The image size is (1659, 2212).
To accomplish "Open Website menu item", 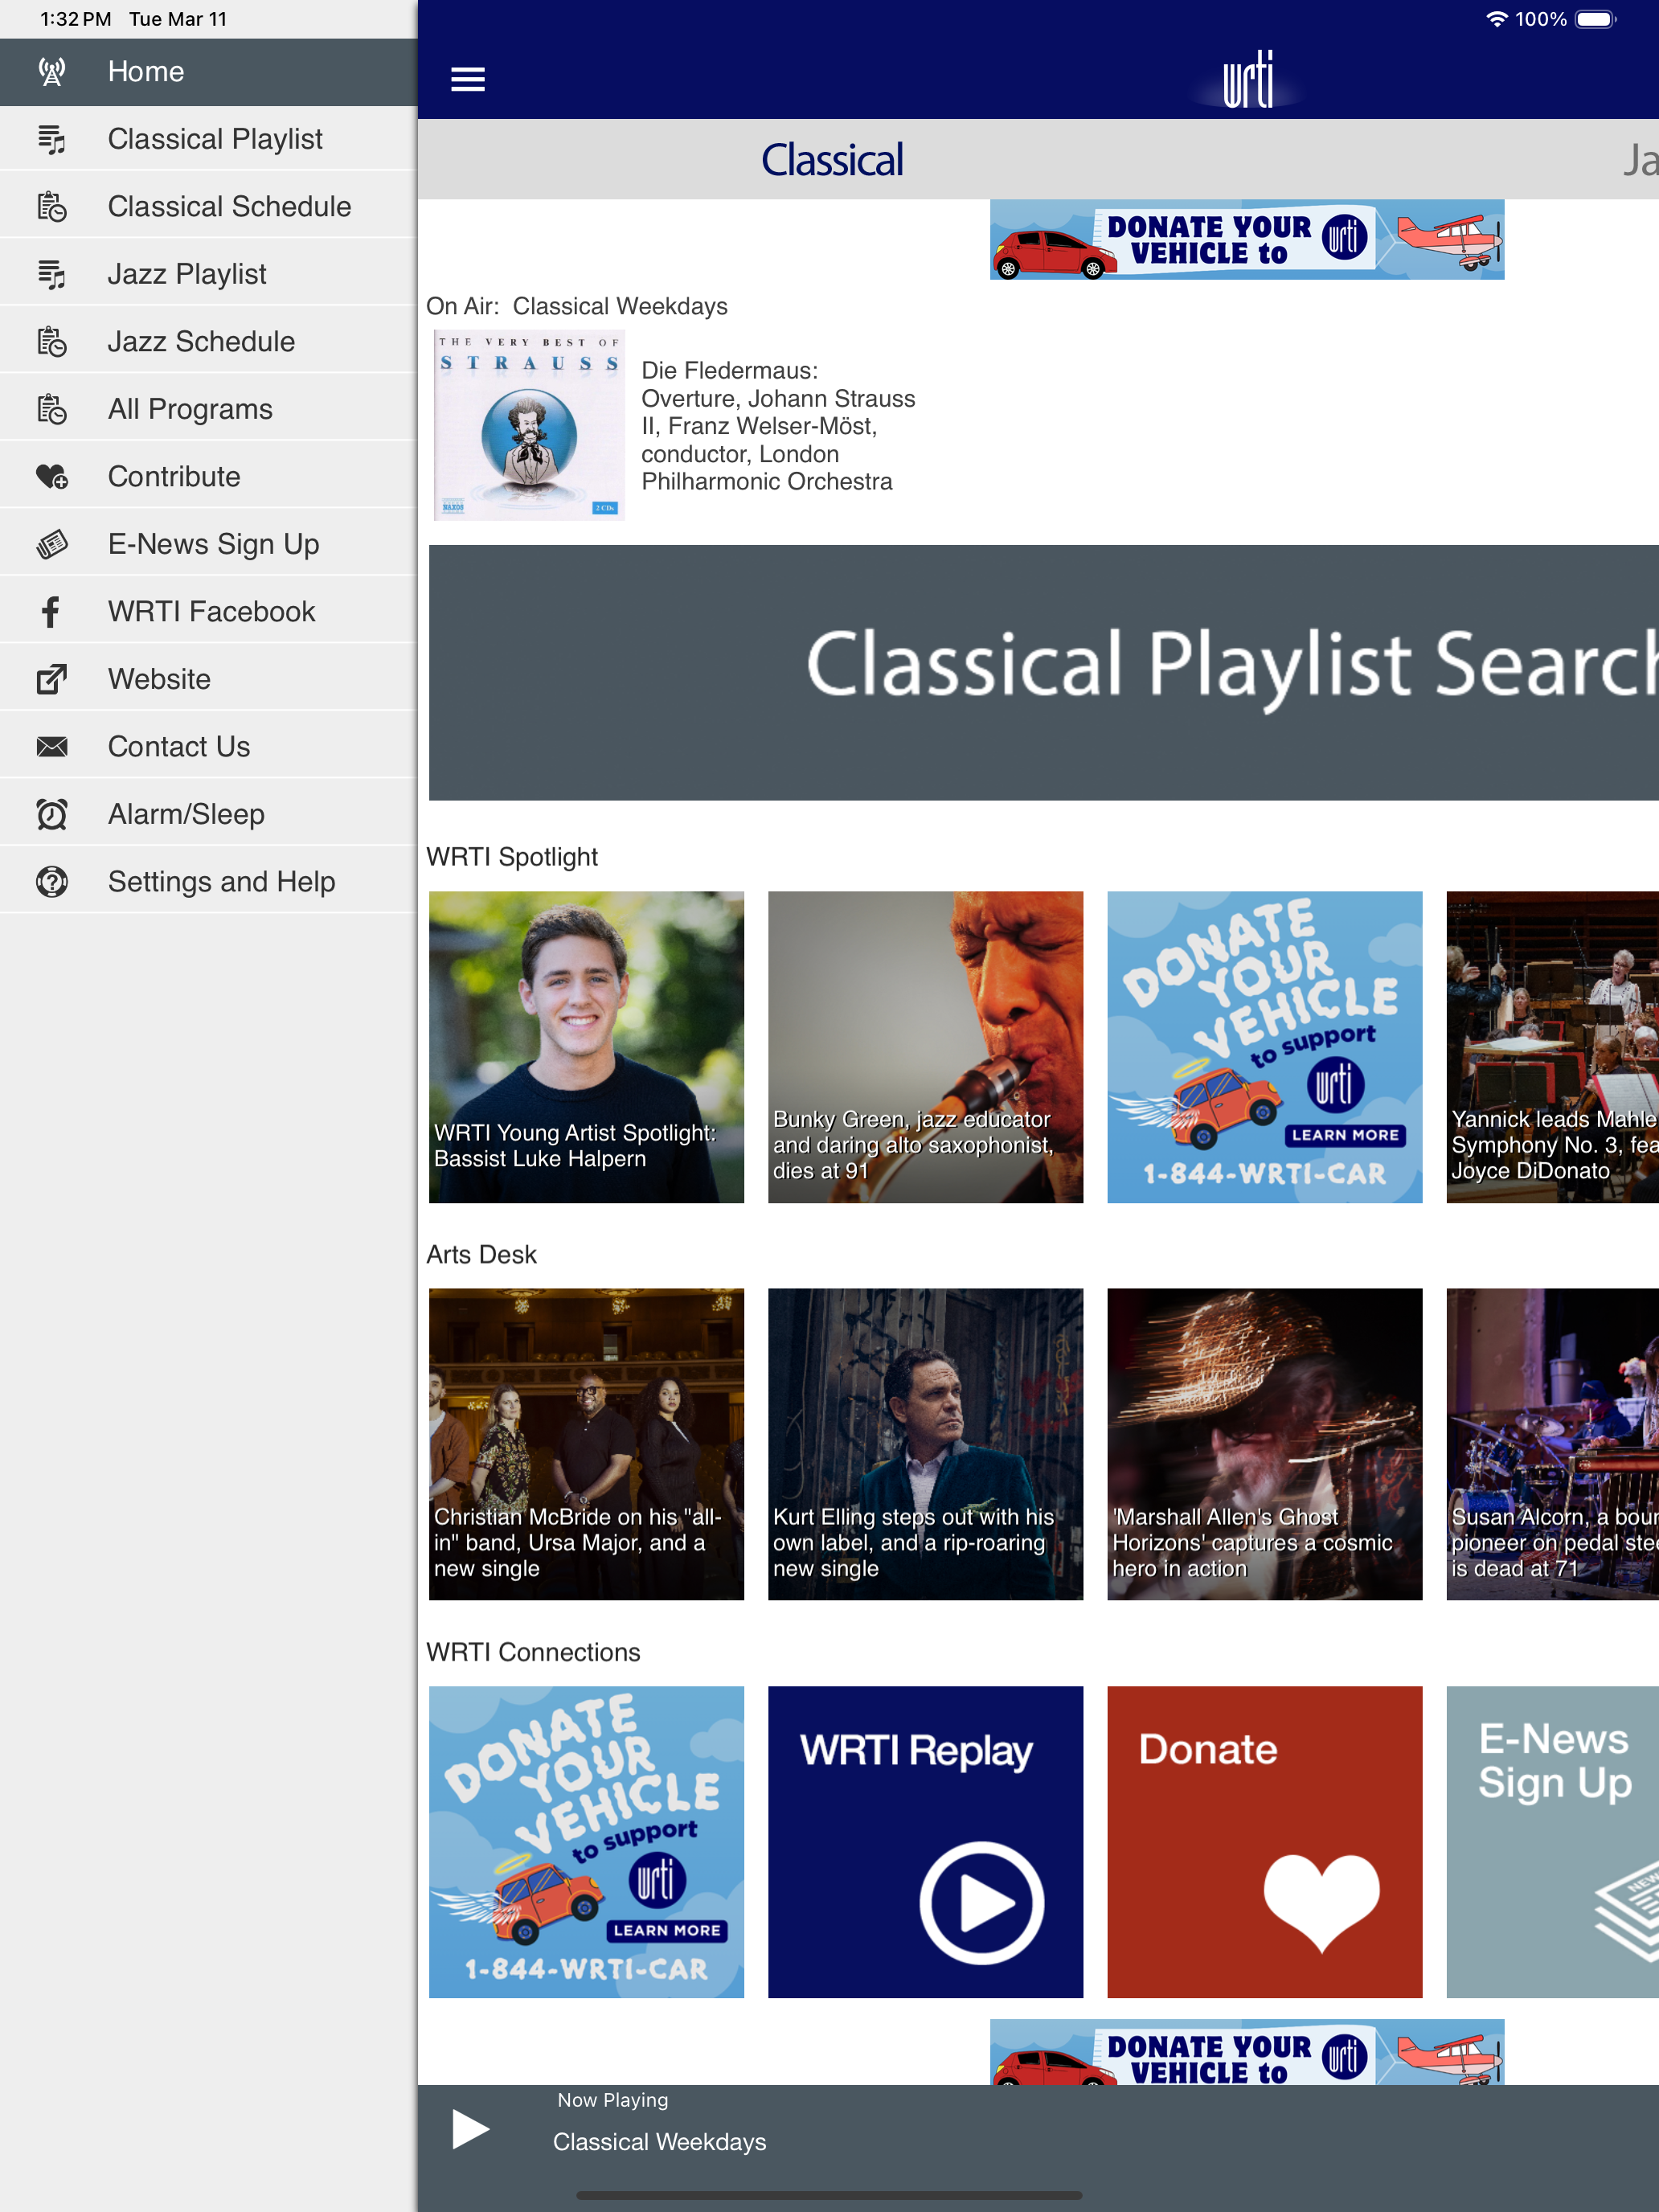I will point(208,679).
